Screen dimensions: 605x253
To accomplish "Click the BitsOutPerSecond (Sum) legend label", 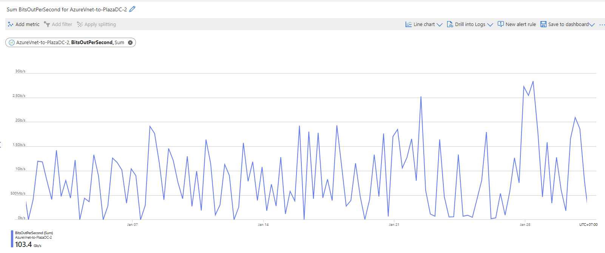I will point(34,233).
